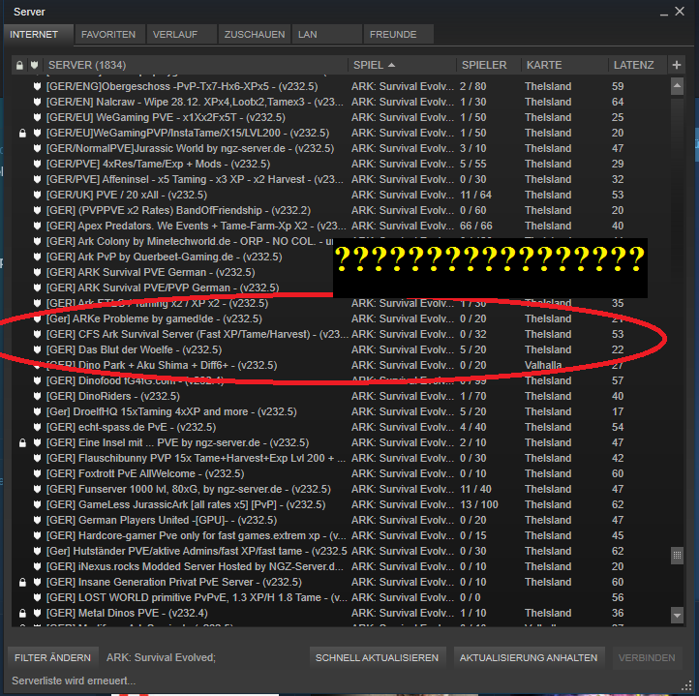This screenshot has width=699, height=696.
Task: Add a column with the plus icon
Action: (677, 65)
